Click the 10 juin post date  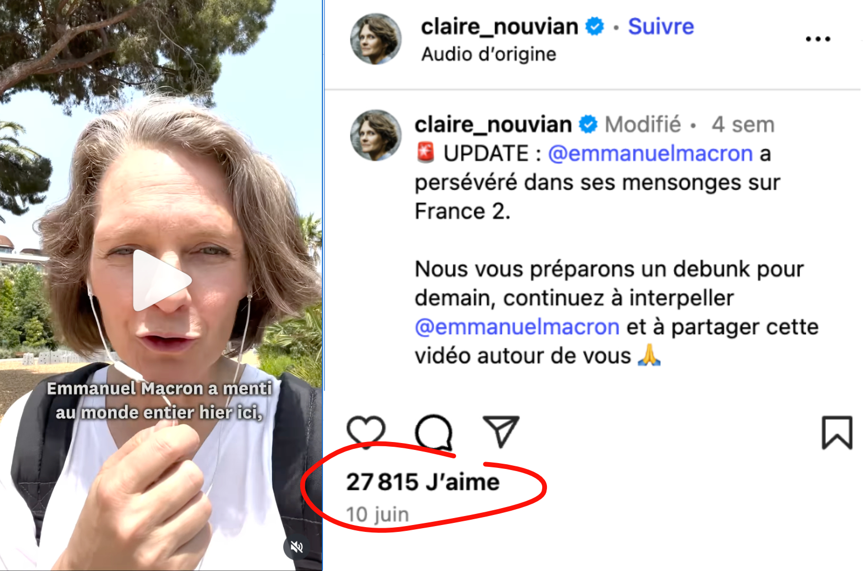click(x=377, y=514)
